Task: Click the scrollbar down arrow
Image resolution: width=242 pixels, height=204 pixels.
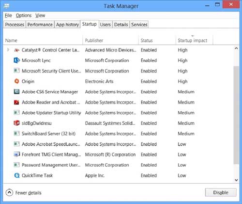Action: (236, 180)
